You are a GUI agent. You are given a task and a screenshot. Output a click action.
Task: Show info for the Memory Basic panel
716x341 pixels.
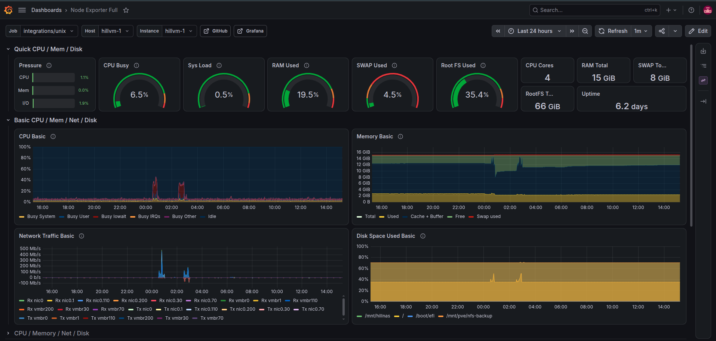(x=400, y=136)
